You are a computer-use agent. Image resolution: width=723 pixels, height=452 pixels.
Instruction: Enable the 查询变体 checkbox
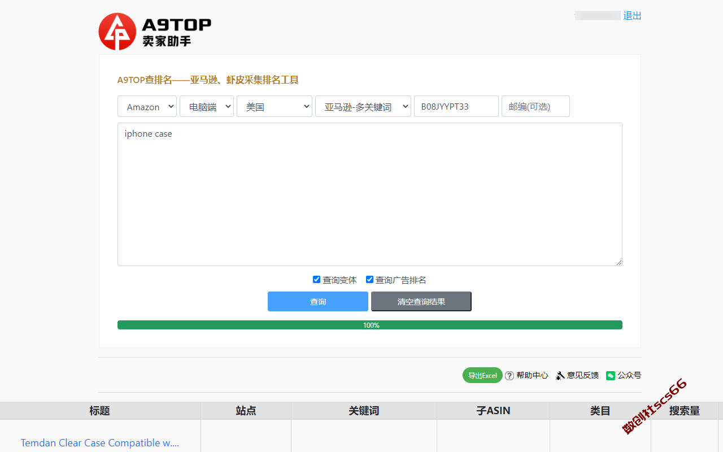point(316,279)
